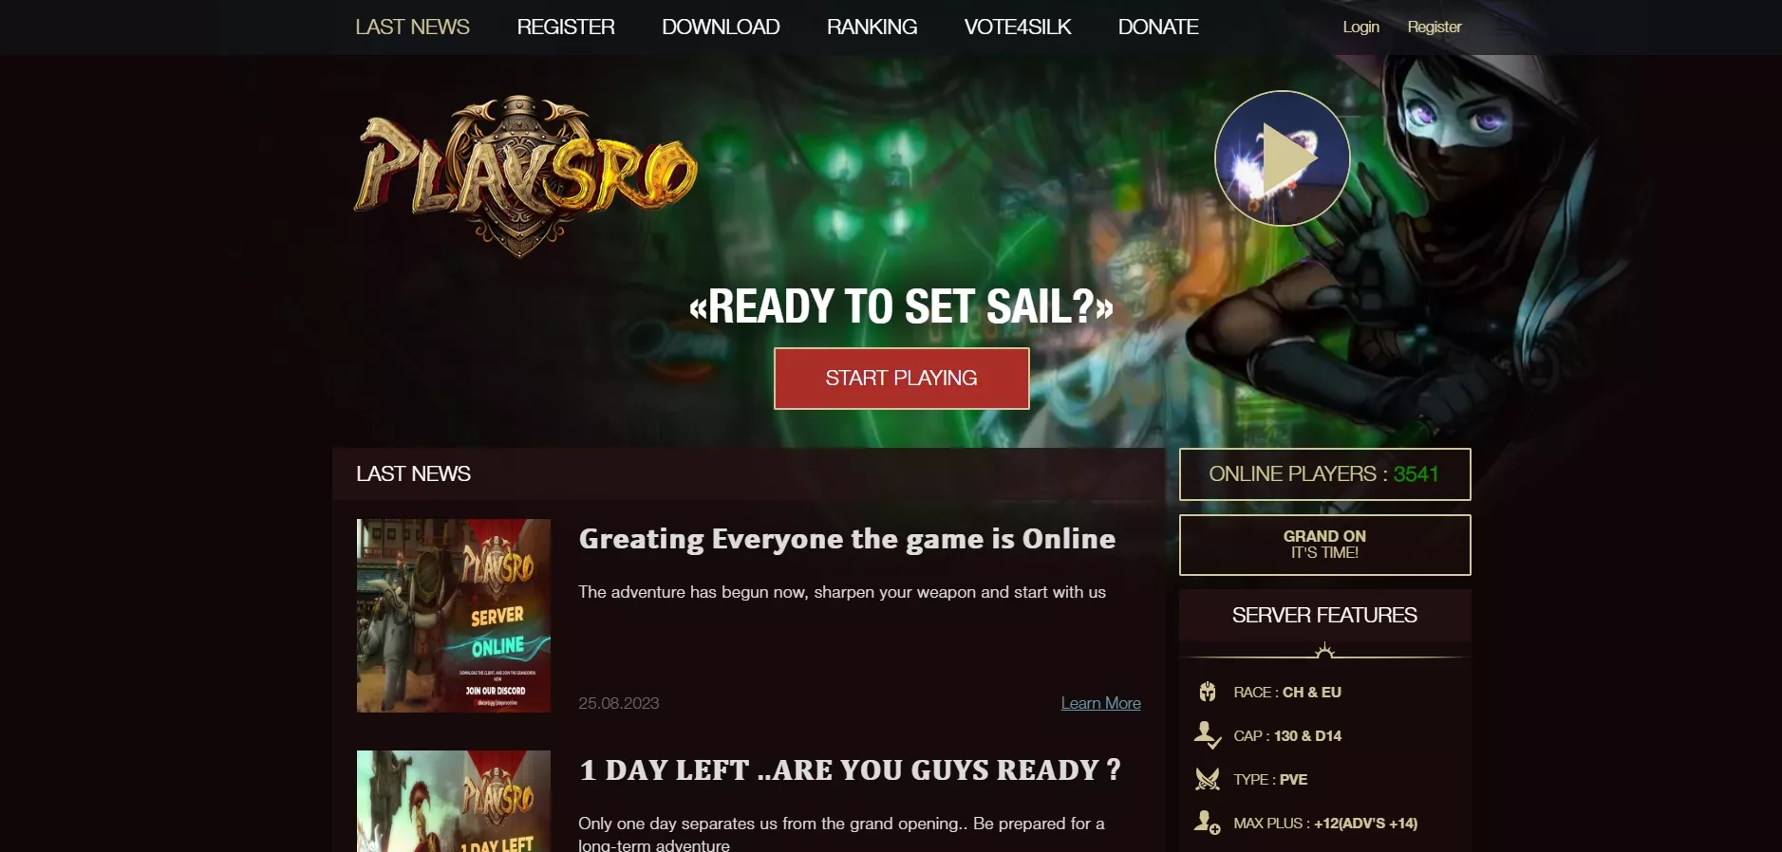Open VOTE4SILK in the navigation bar
1782x852 pixels.
click(x=1018, y=27)
